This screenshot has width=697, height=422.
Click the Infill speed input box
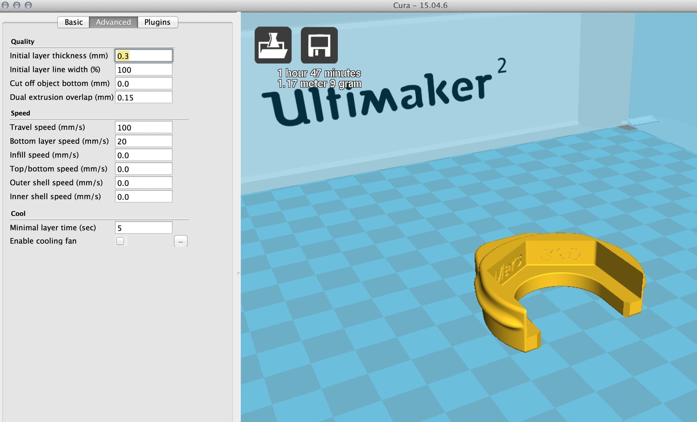(x=143, y=155)
